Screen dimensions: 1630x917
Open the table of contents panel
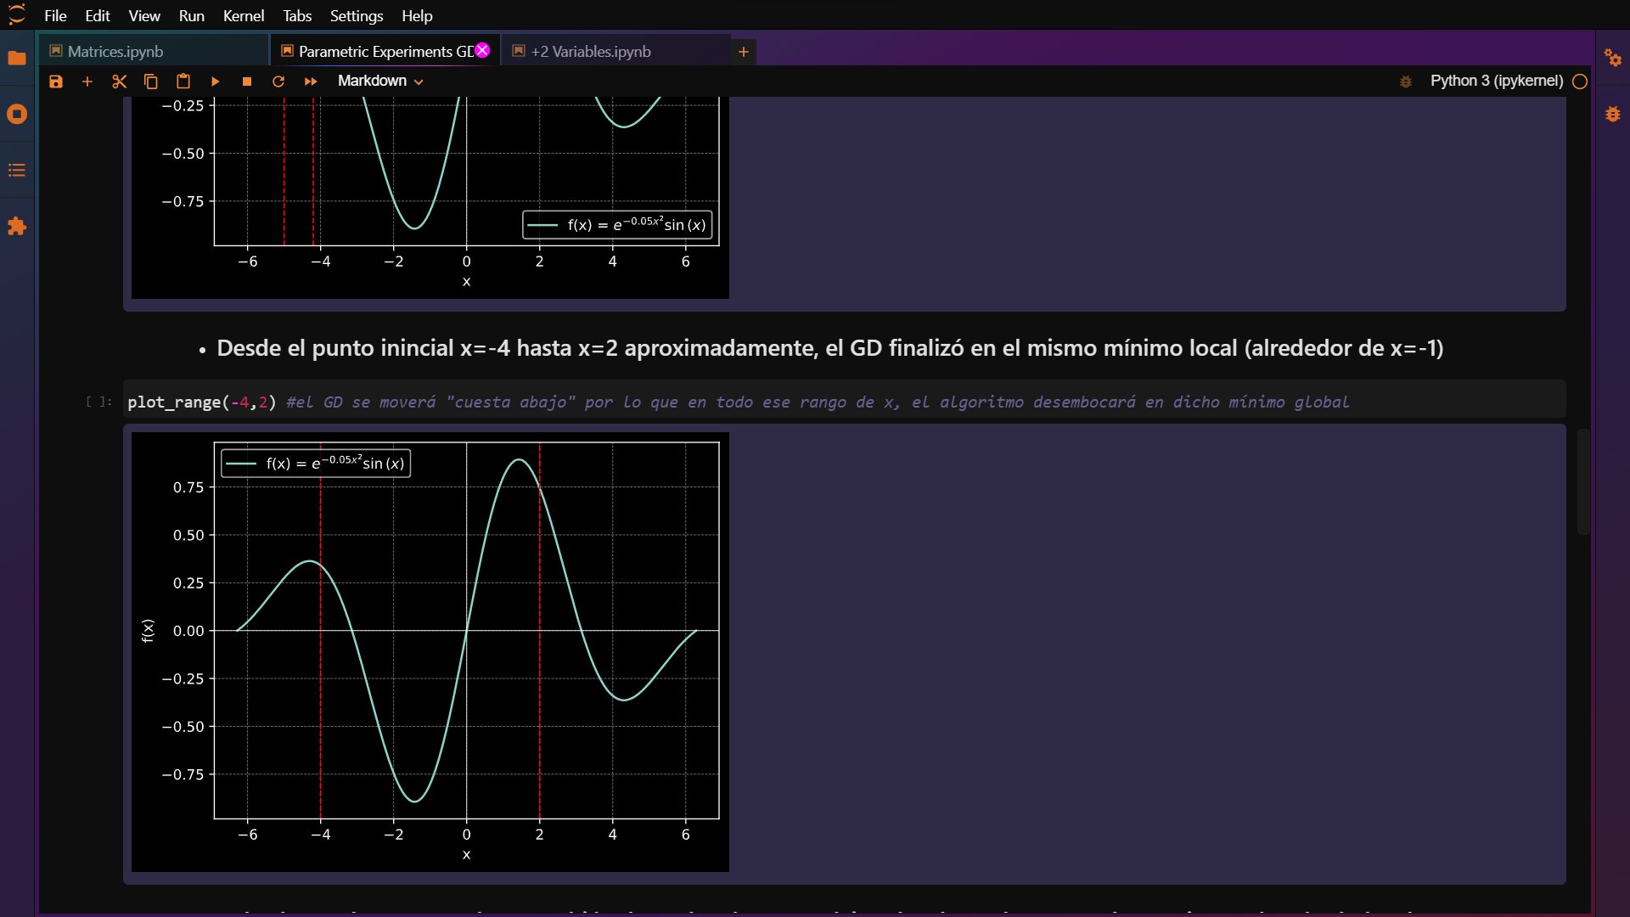click(x=17, y=171)
